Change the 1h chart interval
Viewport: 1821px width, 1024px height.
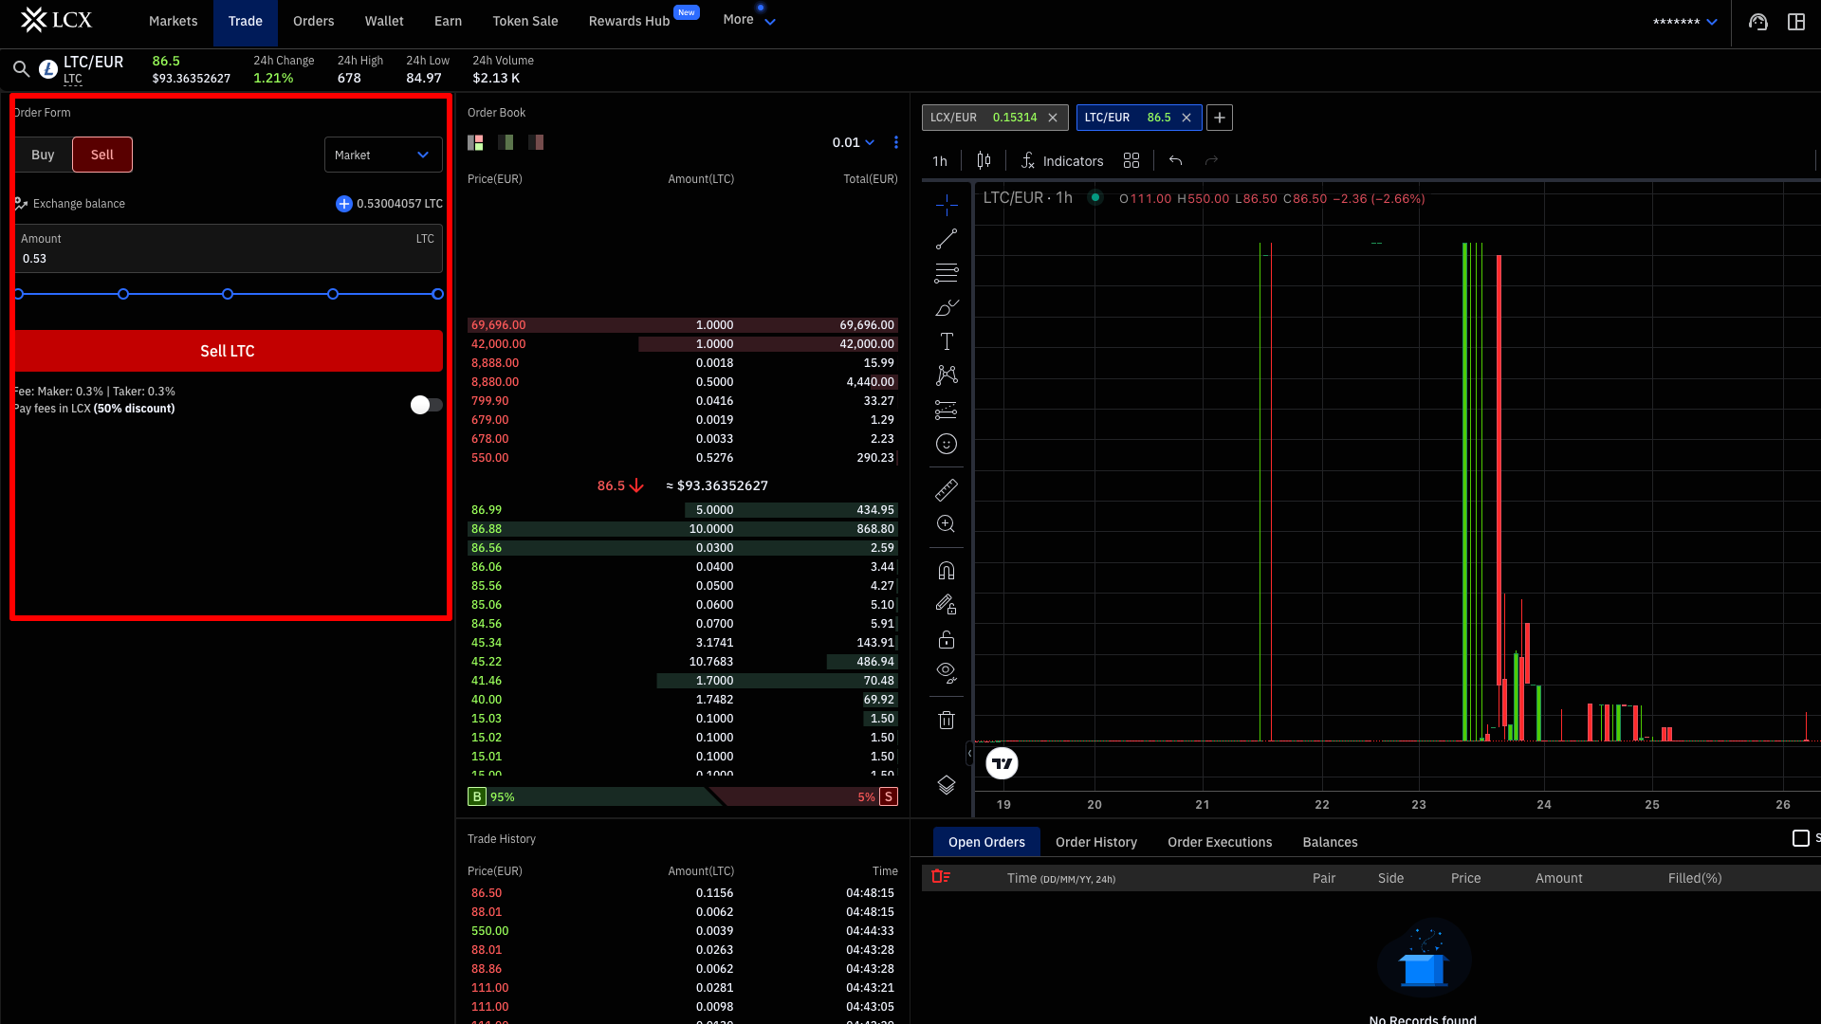coord(940,161)
